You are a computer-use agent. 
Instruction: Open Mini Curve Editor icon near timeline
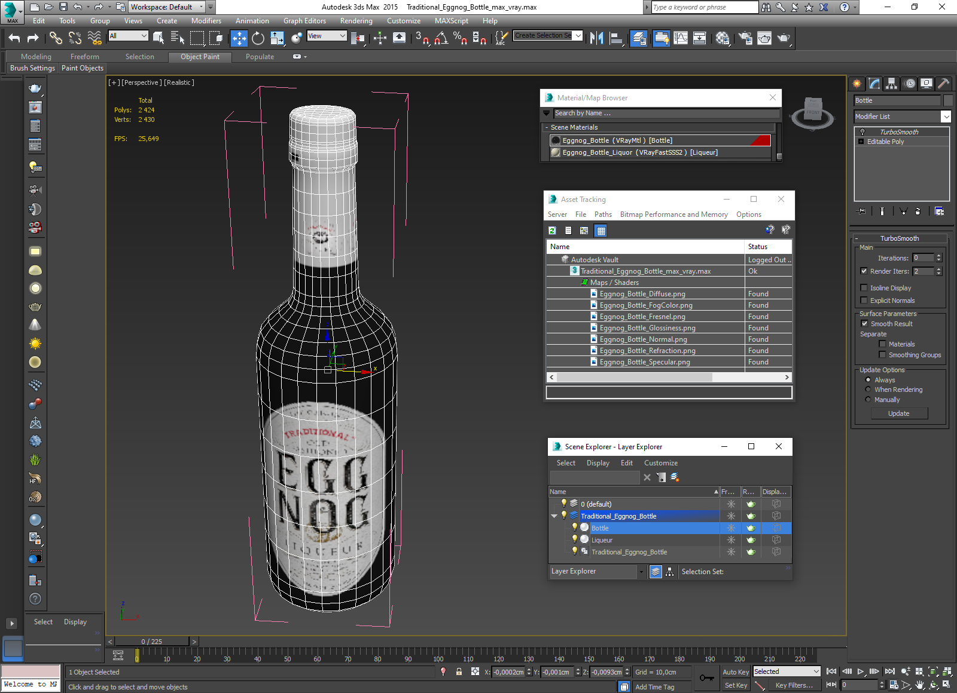coord(118,655)
